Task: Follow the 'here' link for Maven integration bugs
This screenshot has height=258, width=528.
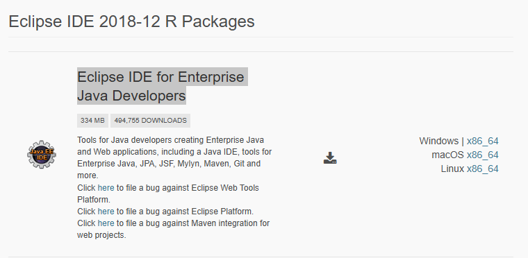Action: pyautogui.click(x=106, y=223)
